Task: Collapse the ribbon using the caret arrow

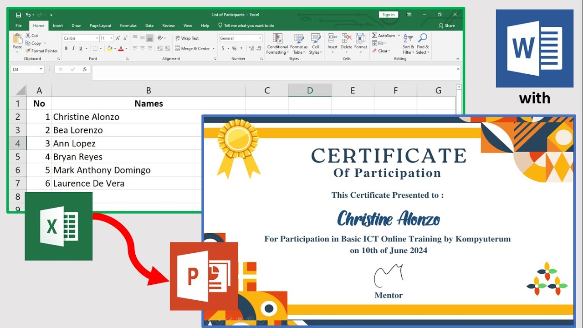Action: coord(458,59)
